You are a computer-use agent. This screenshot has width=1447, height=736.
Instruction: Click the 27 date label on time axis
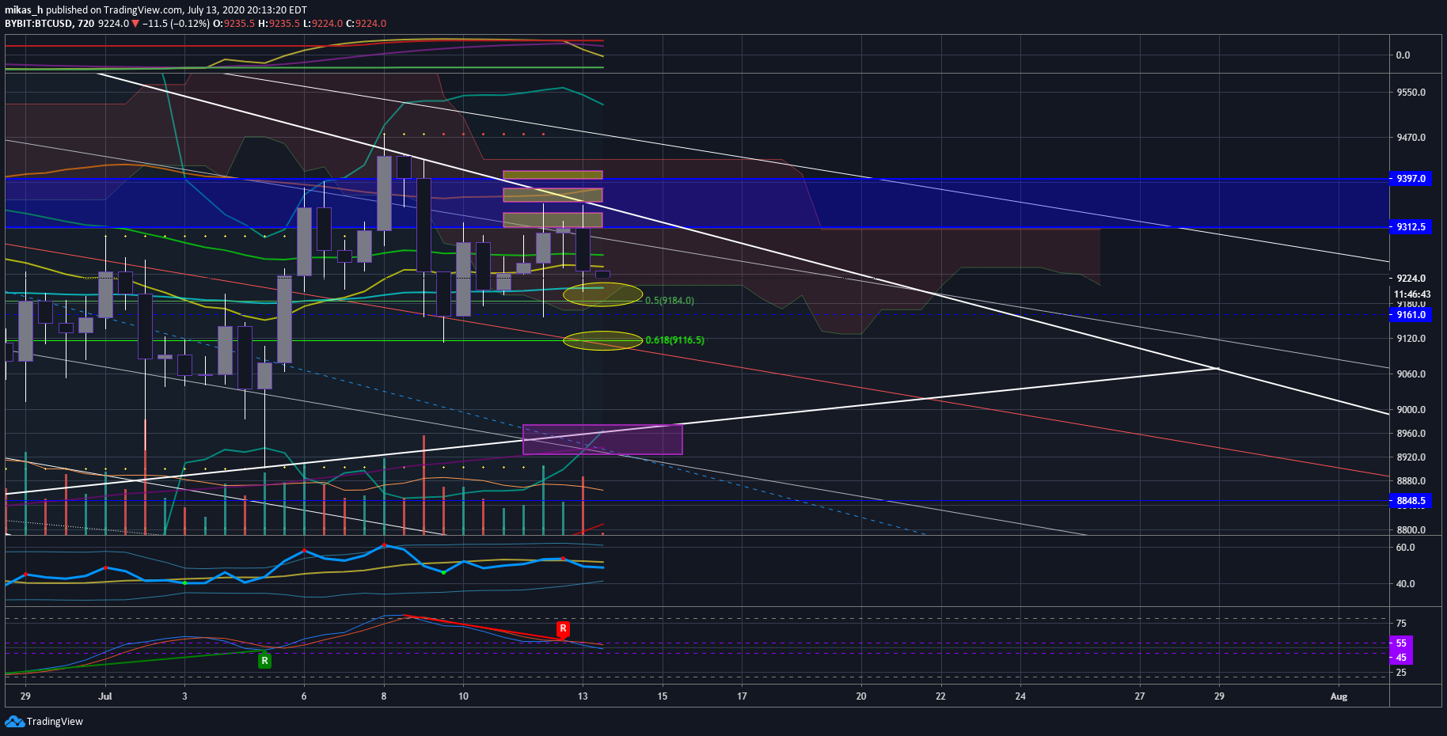(1140, 696)
